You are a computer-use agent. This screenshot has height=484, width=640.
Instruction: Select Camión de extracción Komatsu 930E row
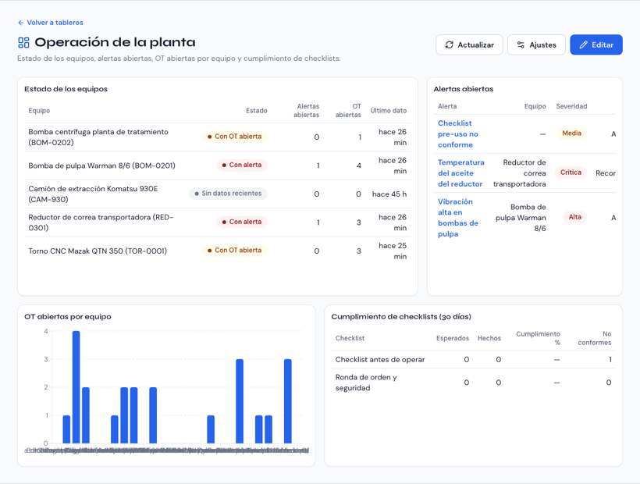pyautogui.click(x=218, y=194)
